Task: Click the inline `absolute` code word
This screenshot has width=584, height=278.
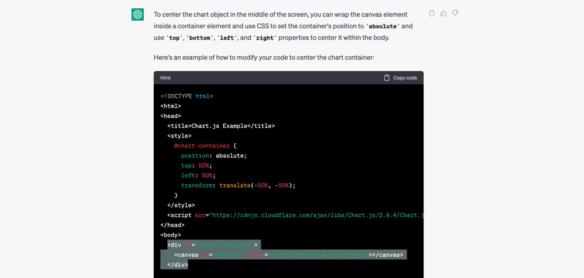Action: click(382, 26)
